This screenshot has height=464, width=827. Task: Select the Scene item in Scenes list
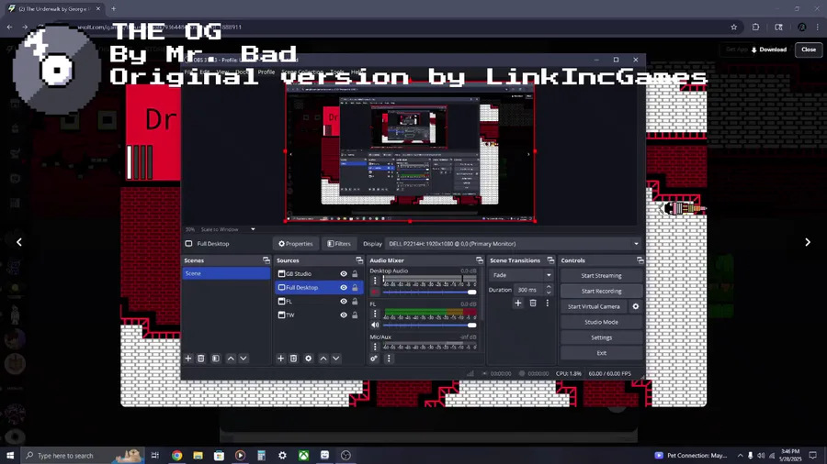click(226, 273)
